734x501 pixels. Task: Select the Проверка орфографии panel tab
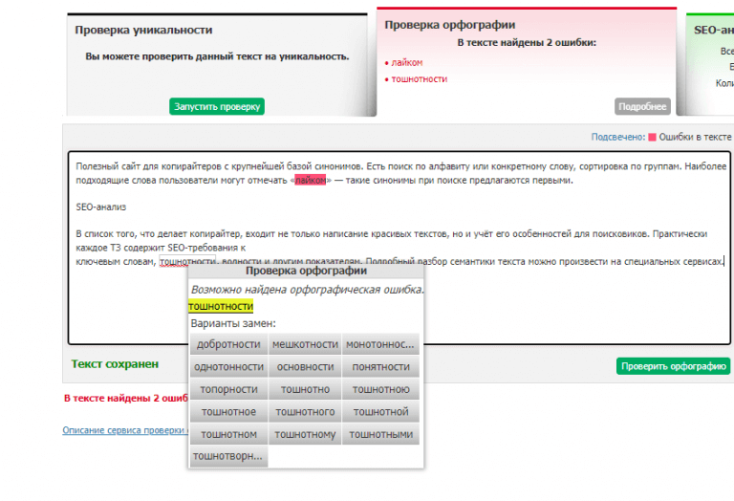(x=449, y=25)
